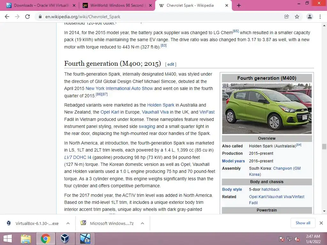
Task: Click the Fourth generation (M400) infobox header
Action: (267, 78)
